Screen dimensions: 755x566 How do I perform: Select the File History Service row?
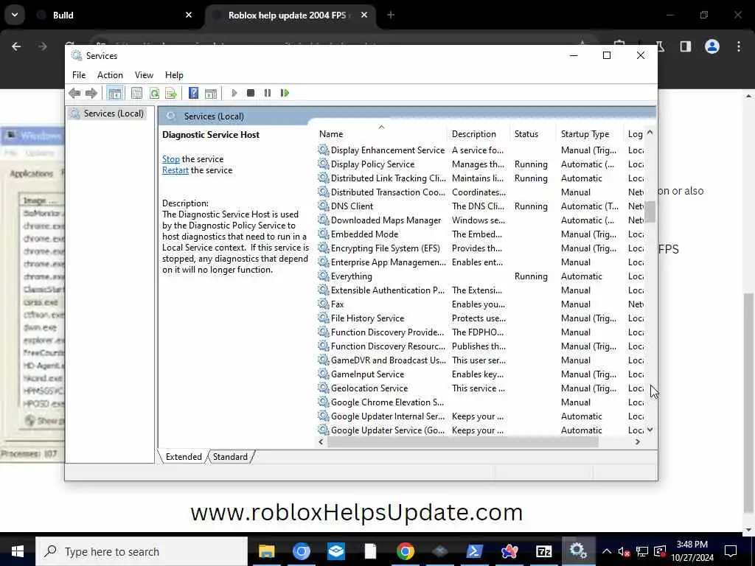click(481, 318)
